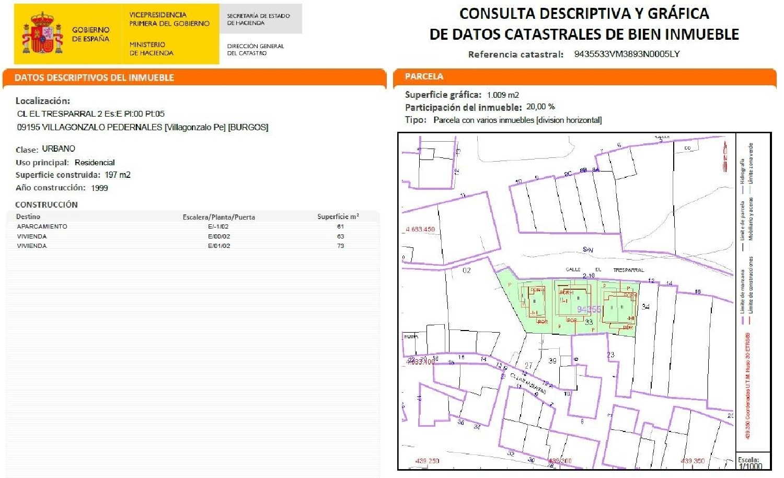Image resolution: width=784 pixels, height=478 pixels.
Task: Select the 09195 VILLAGONZALO PEDERNALES line
Action: click(143, 127)
